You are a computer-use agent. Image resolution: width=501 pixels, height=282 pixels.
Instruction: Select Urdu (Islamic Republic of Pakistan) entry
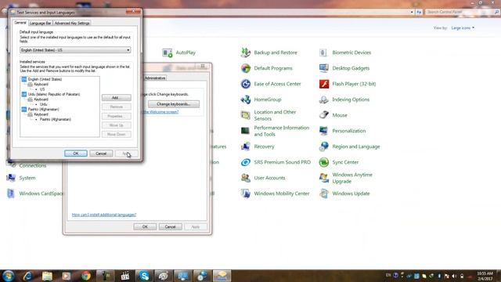54,94
